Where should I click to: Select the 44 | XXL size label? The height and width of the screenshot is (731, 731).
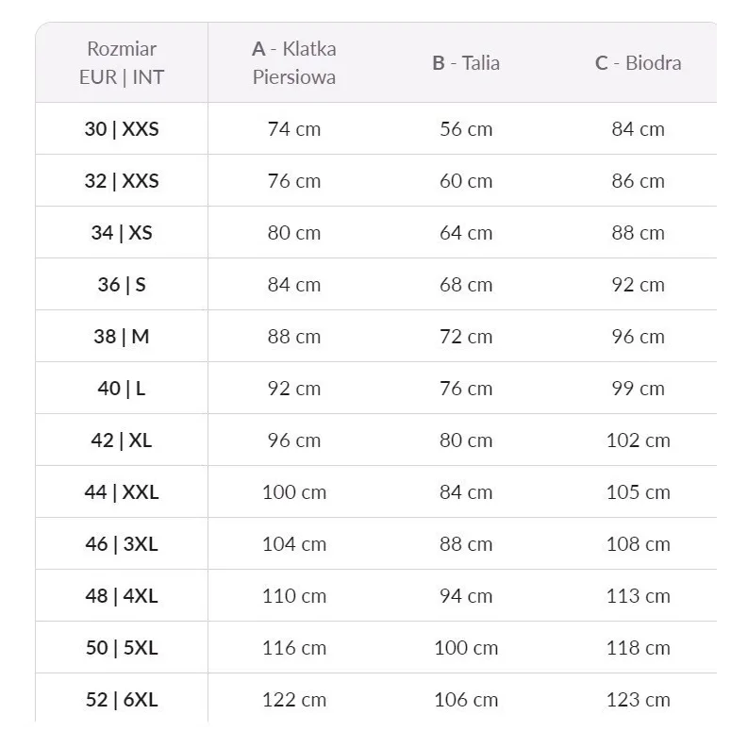tap(122, 492)
